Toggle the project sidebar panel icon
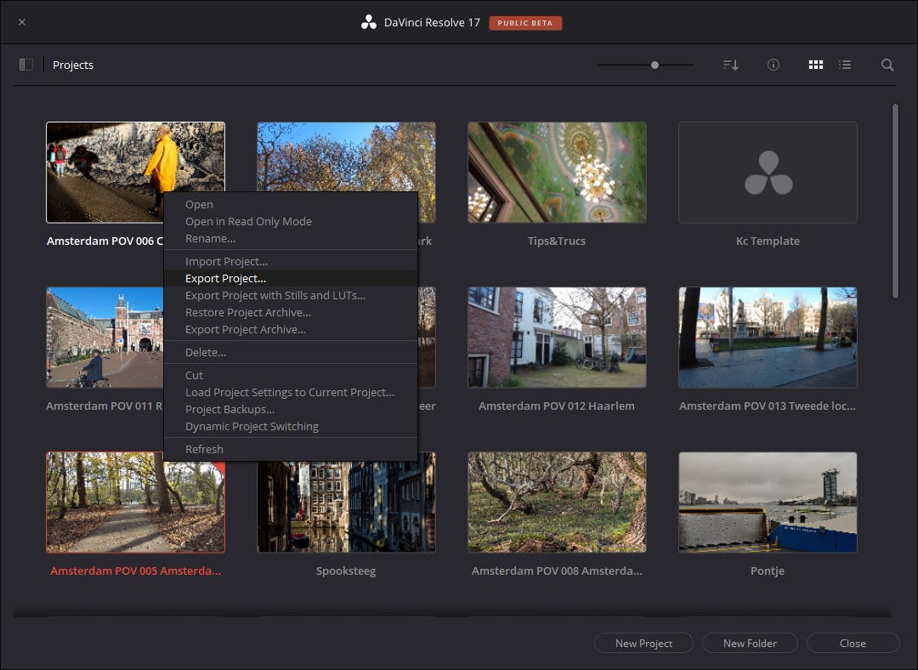918x670 pixels. (x=26, y=65)
